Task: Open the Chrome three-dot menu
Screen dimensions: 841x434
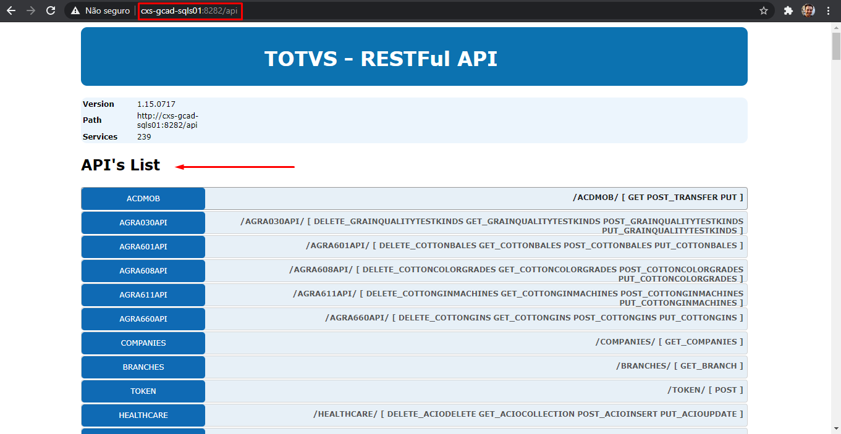Action: (x=828, y=10)
